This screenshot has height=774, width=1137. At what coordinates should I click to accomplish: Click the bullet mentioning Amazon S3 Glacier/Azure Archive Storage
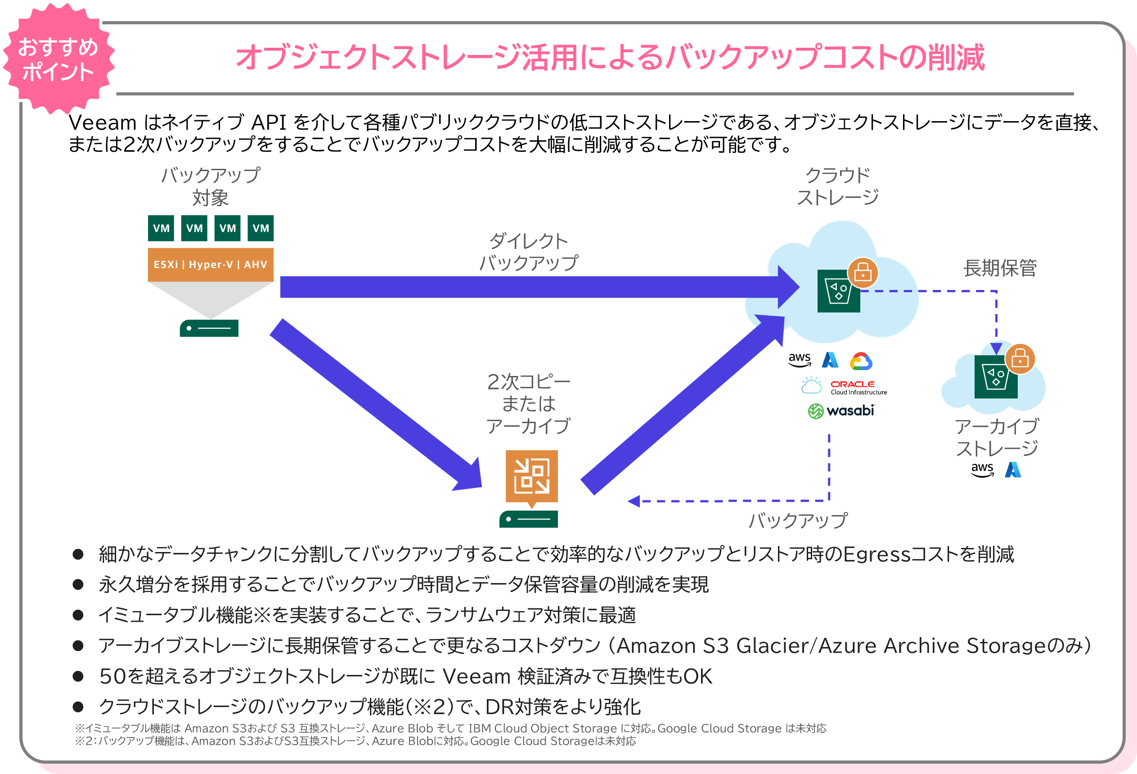click(595, 646)
